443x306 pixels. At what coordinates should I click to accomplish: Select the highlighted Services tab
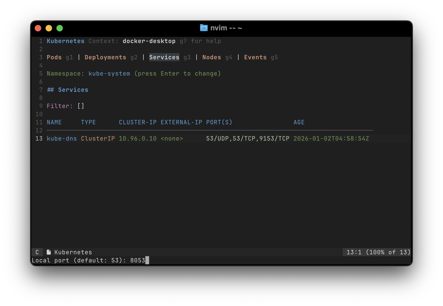point(164,57)
